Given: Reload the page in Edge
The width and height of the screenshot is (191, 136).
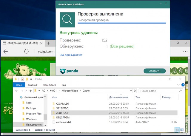Looking at the screenshot, I should coord(26,52).
